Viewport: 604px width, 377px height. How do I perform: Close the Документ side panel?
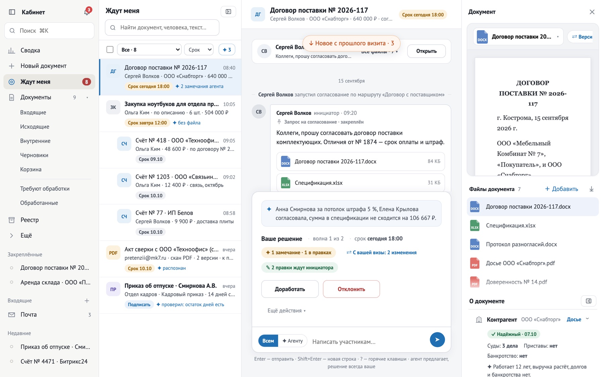[x=592, y=12]
